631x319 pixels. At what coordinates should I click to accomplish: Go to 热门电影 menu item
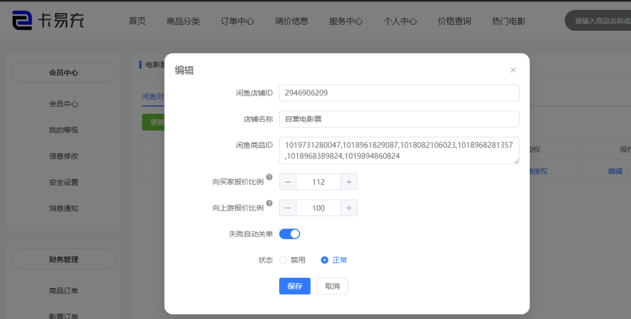(x=508, y=21)
